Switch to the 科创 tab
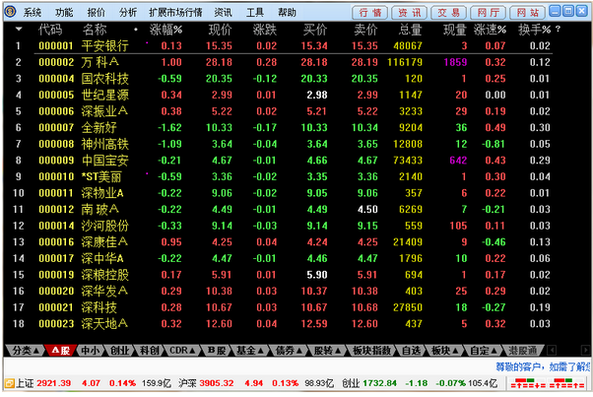The height and width of the screenshot is (397, 593). click(x=150, y=351)
